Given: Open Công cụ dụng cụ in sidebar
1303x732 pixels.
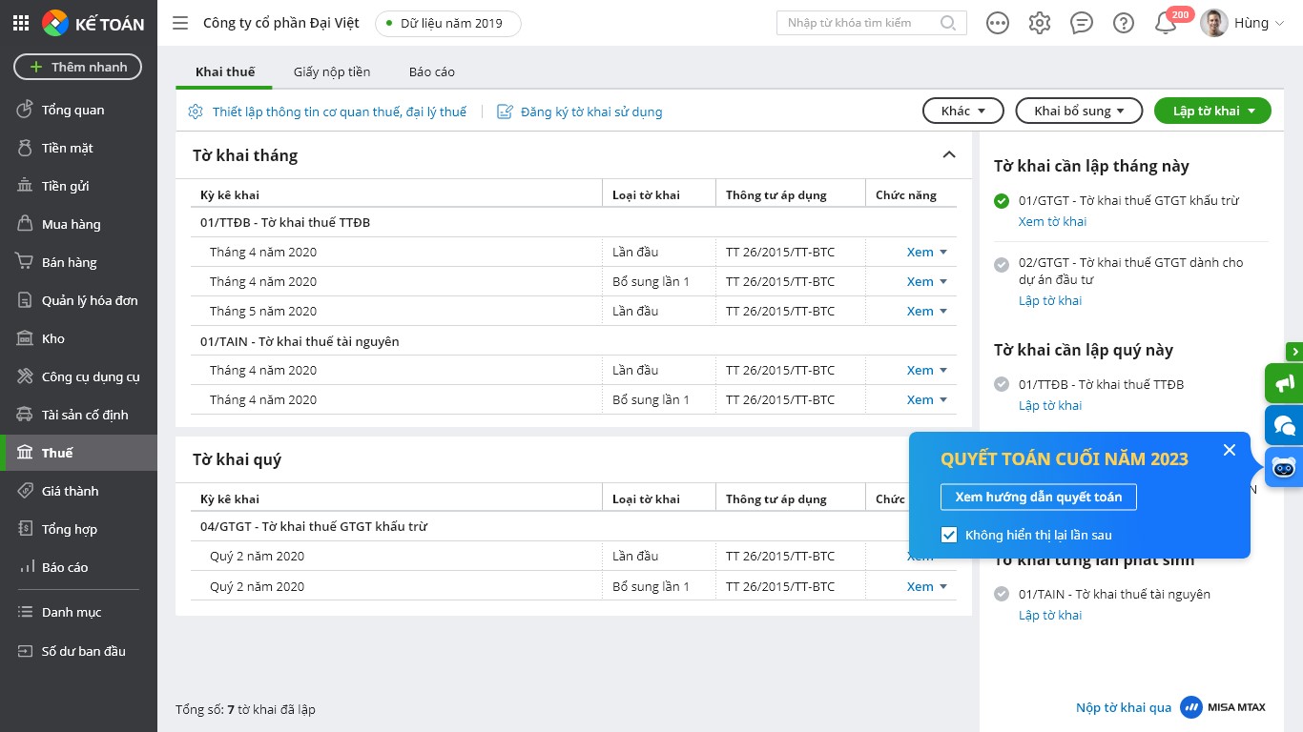Looking at the screenshot, I should (x=78, y=376).
